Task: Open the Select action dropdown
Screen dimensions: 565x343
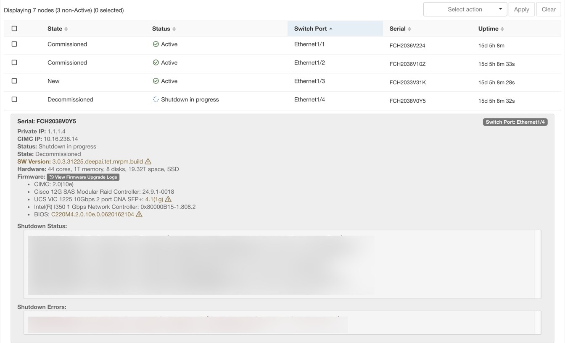Action: [x=465, y=9]
